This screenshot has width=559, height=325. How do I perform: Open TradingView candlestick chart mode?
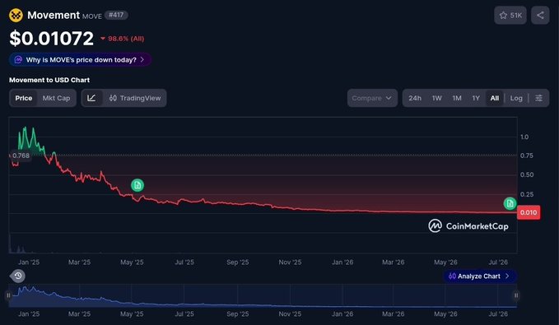tap(135, 98)
